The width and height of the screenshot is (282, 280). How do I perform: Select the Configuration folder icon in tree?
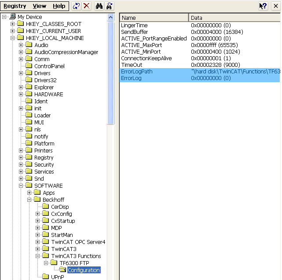pyautogui.click(x=62, y=270)
